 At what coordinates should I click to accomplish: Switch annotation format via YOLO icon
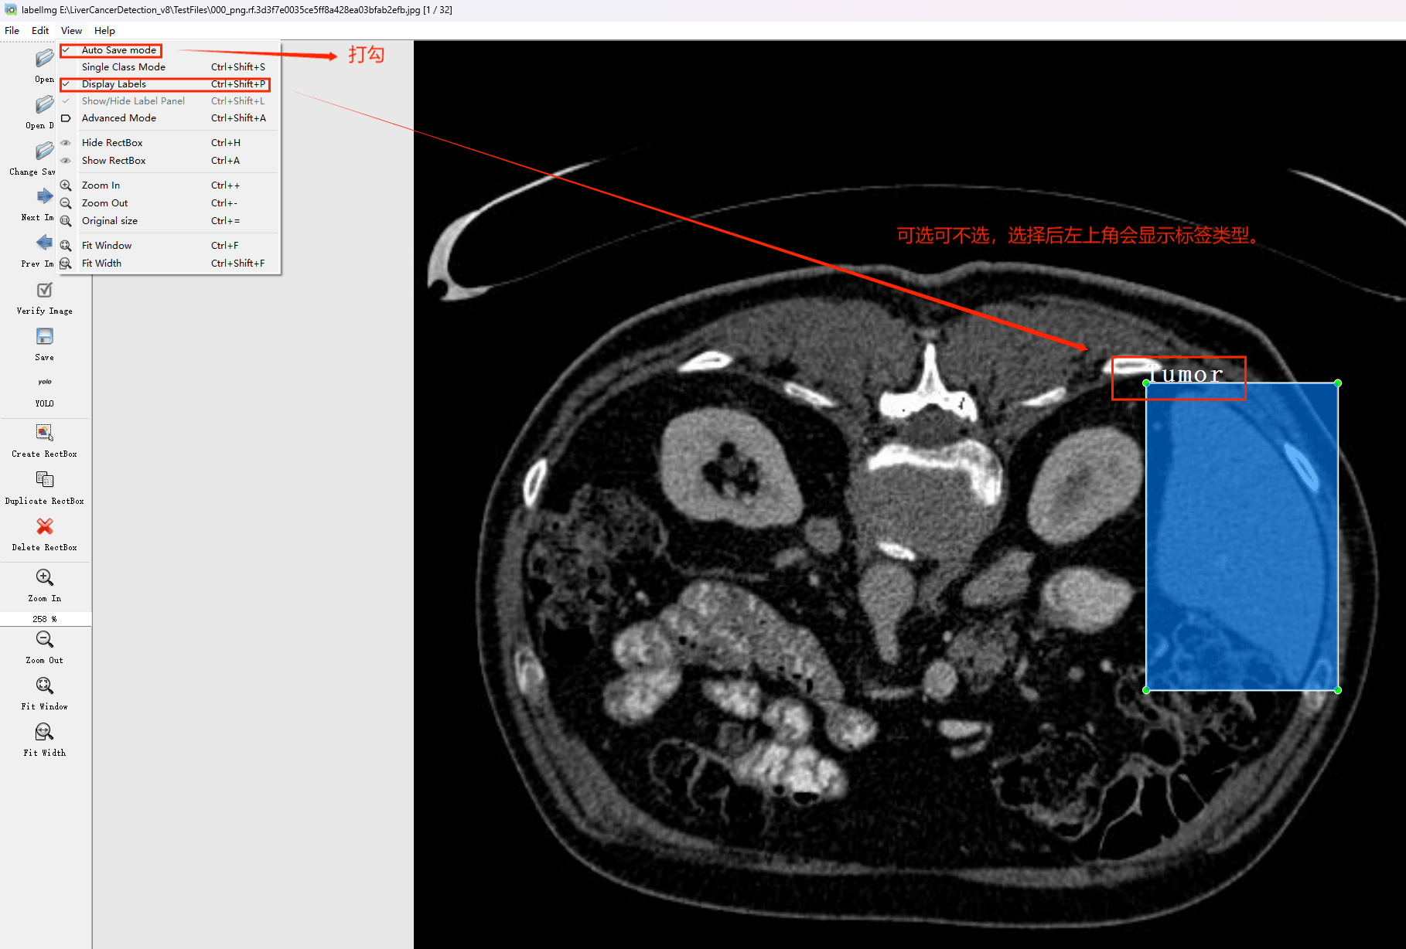point(45,383)
